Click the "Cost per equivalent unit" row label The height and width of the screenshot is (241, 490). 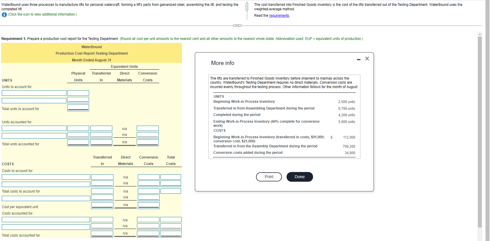coord(20,207)
